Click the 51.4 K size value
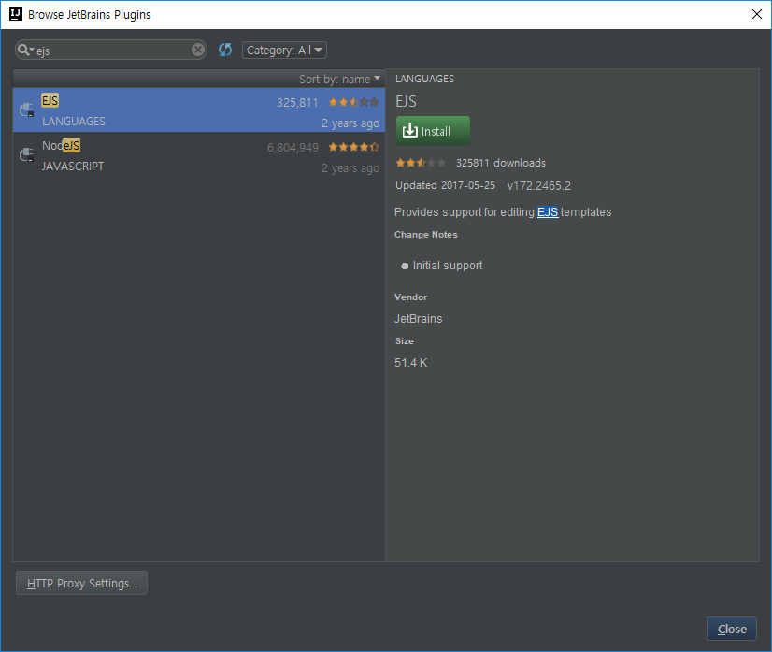 (410, 363)
